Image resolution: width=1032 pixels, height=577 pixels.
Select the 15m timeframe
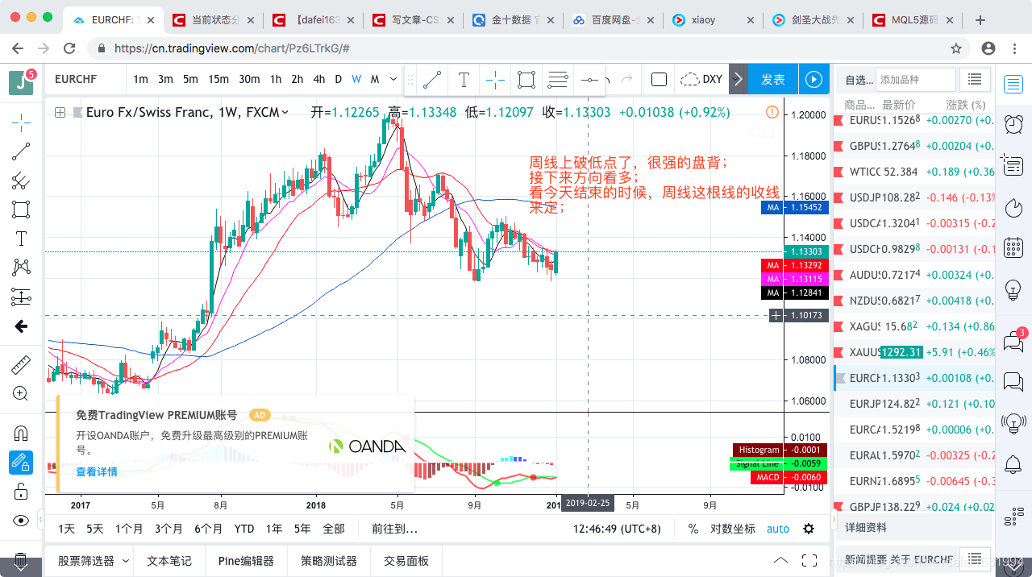(x=218, y=79)
